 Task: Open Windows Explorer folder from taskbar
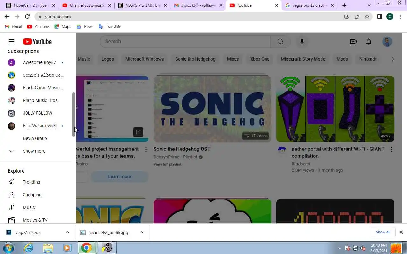tap(48, 248)
